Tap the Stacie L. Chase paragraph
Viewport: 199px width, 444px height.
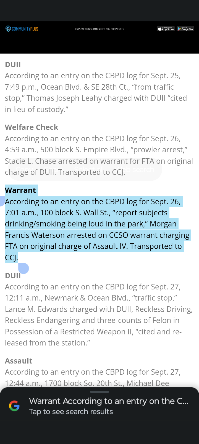(99, 155)
